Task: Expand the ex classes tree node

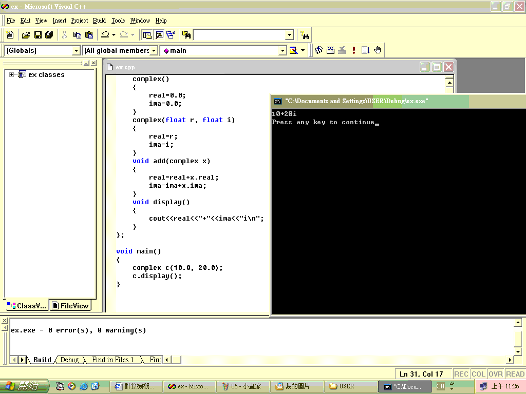Action: (x=11, y=75)
